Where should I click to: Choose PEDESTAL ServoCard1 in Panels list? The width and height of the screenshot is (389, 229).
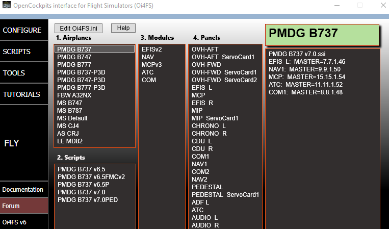225,194
